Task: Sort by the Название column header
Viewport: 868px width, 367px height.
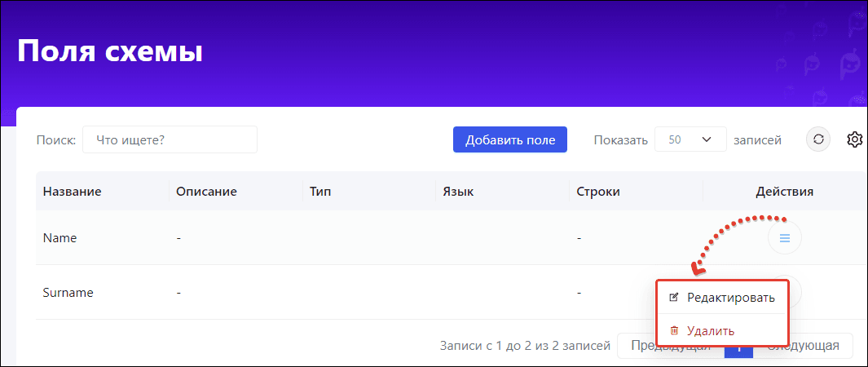Action: click(x=72, y=192)
